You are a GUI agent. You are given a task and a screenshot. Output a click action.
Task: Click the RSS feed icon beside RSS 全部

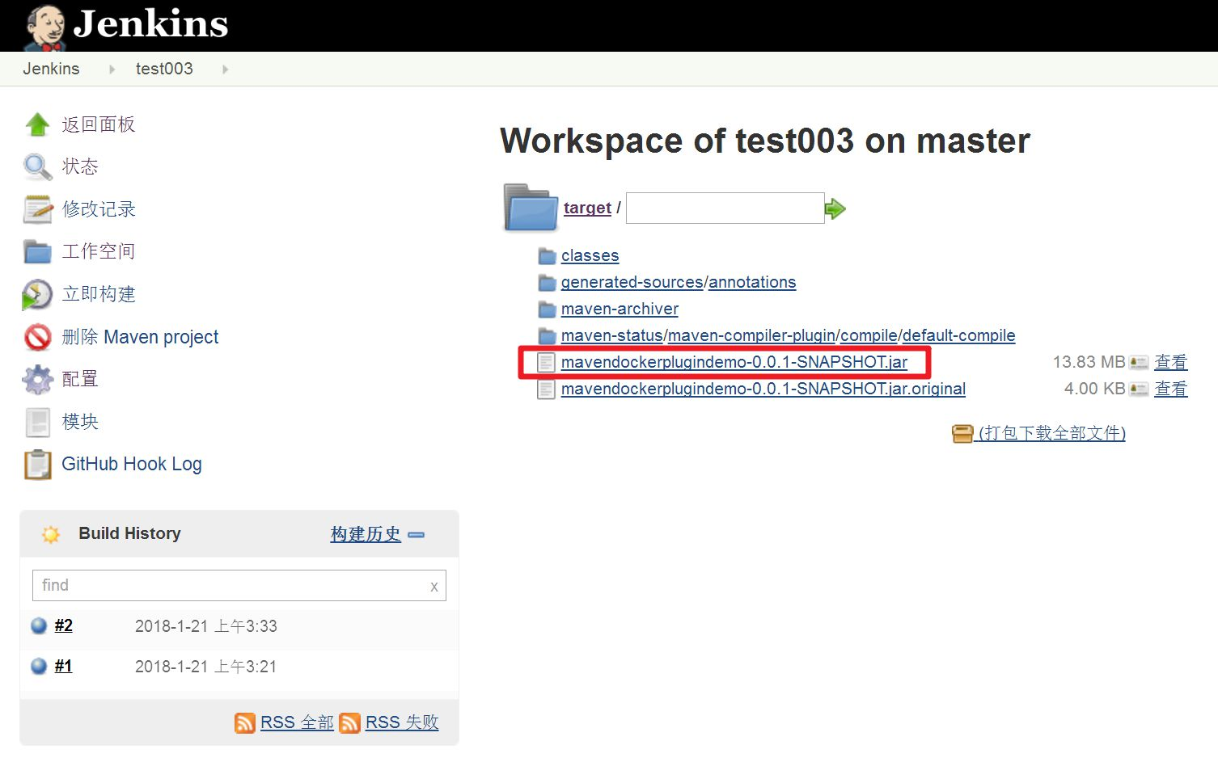245,722
